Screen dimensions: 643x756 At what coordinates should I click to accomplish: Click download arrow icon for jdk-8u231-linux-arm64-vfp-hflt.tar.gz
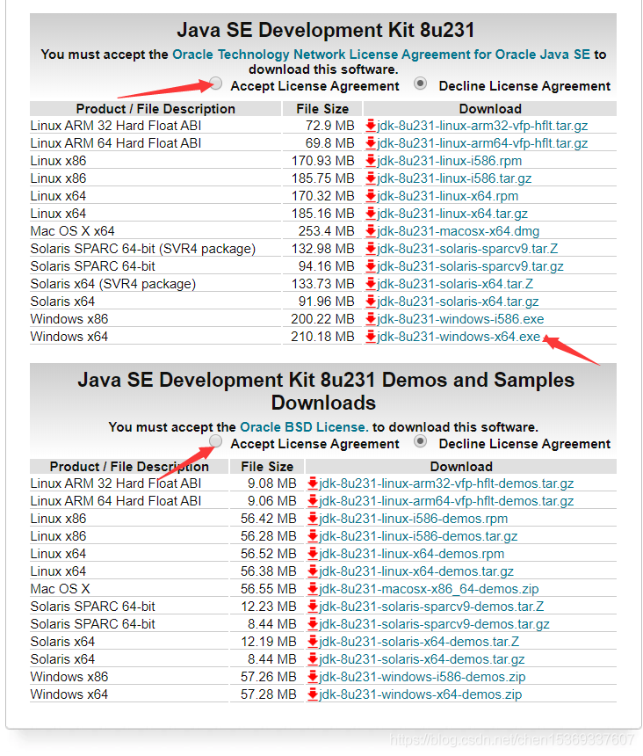[371, 143]
